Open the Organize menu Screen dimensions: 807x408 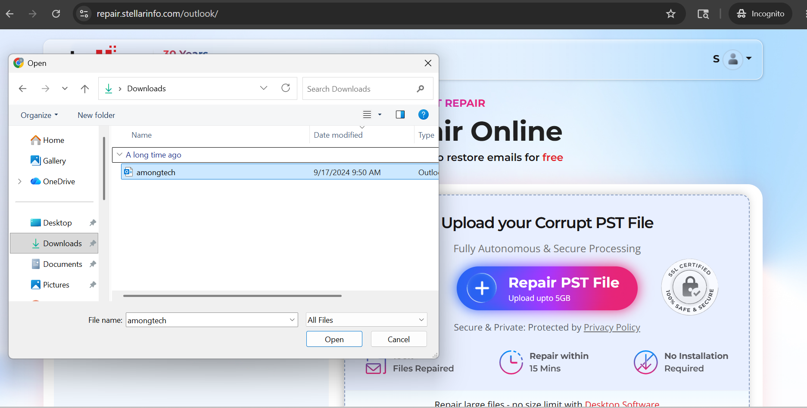pos(39,115)
